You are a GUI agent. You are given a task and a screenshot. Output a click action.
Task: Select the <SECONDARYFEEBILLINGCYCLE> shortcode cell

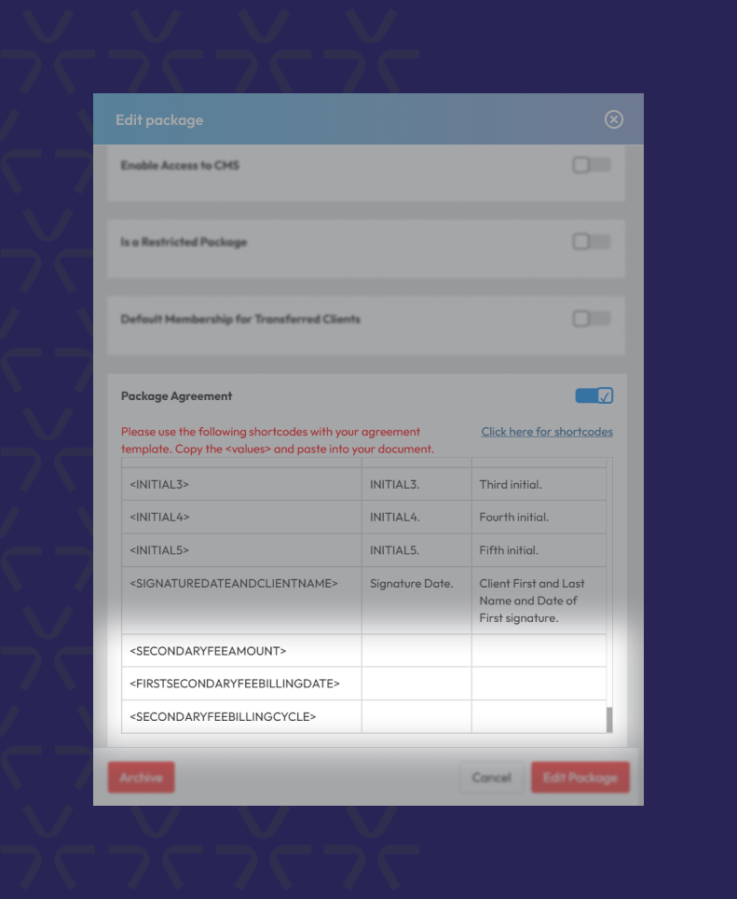(x=224, y=716)
